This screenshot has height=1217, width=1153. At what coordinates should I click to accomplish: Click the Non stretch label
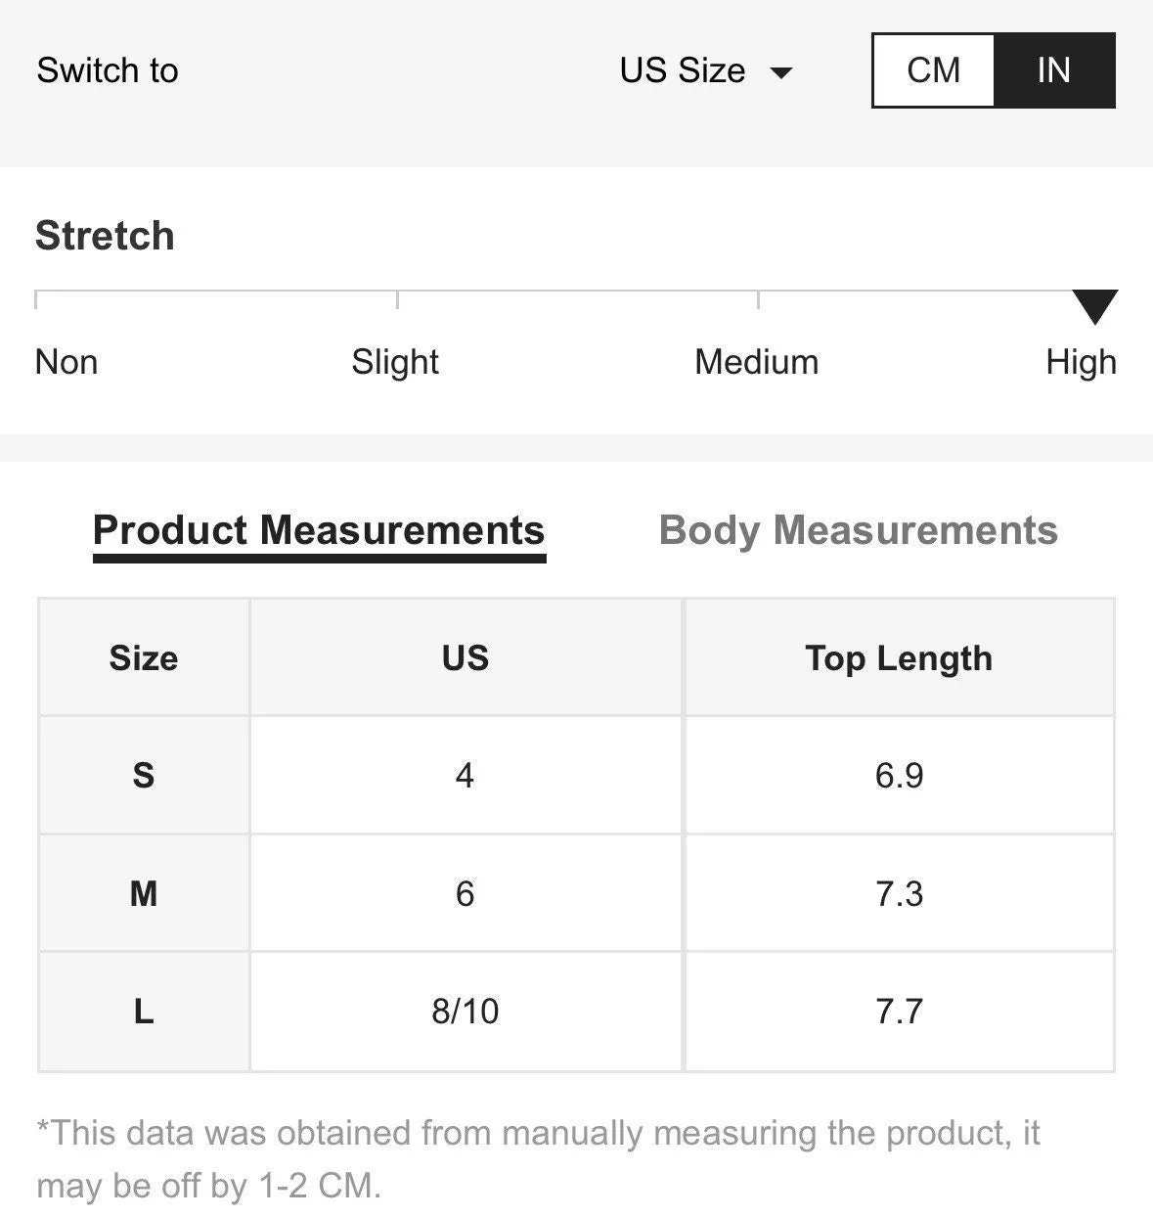pyautogui.click(x=67, y=362)
